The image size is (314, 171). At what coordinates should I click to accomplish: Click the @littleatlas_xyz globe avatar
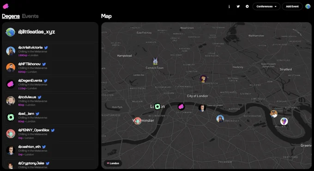(x=11, y=32)
